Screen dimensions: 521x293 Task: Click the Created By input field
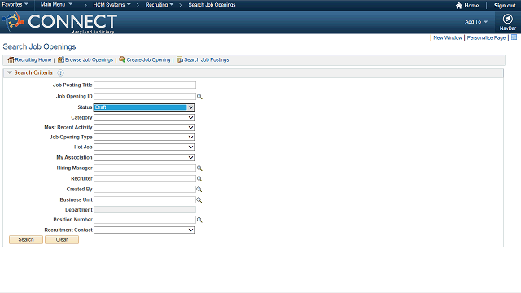[x=145, y=190]
